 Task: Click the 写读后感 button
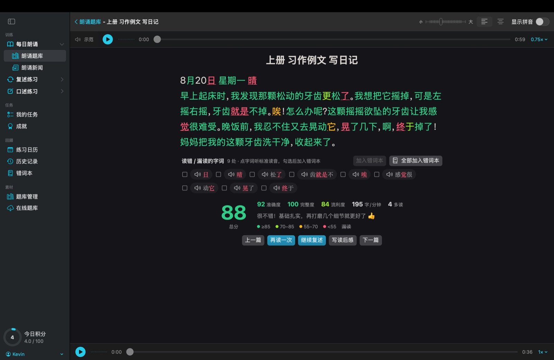[343, 240]
